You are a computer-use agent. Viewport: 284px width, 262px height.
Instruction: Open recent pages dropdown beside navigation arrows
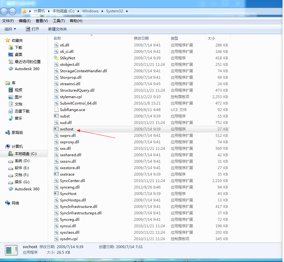point(18,12)
